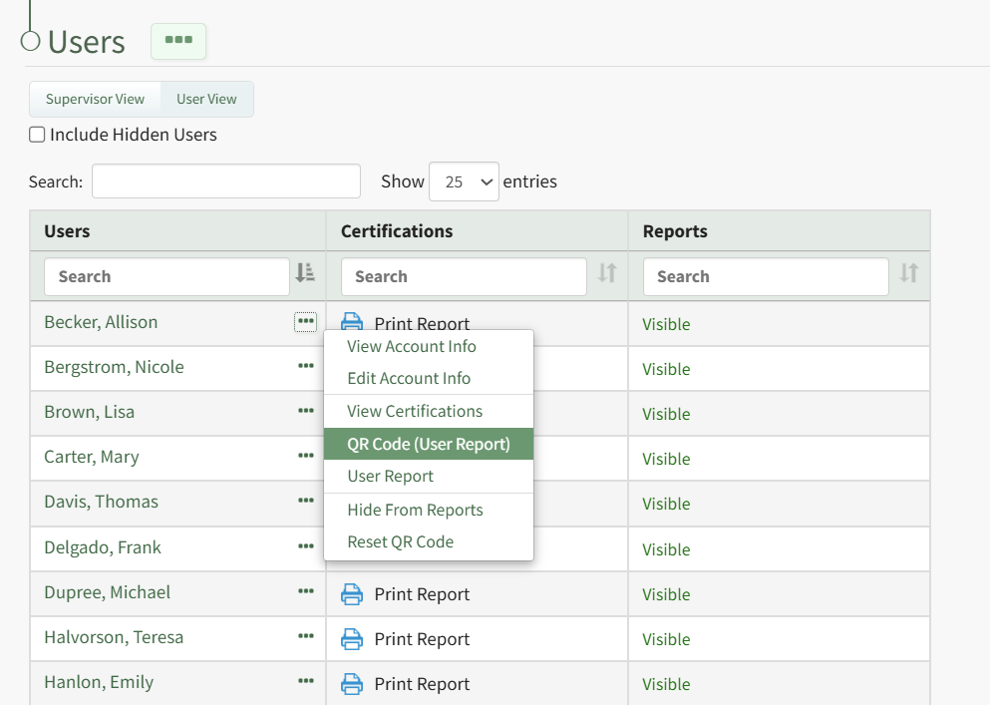Click Visible status for Becker, Allison

pyautogui.click(x=666, y=324)
